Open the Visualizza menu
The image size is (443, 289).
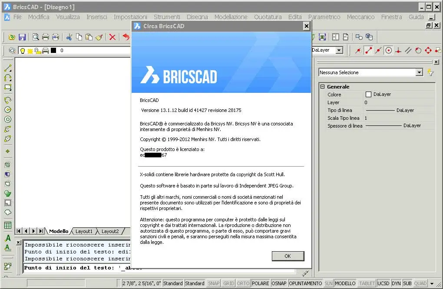[x=68, y=17]
